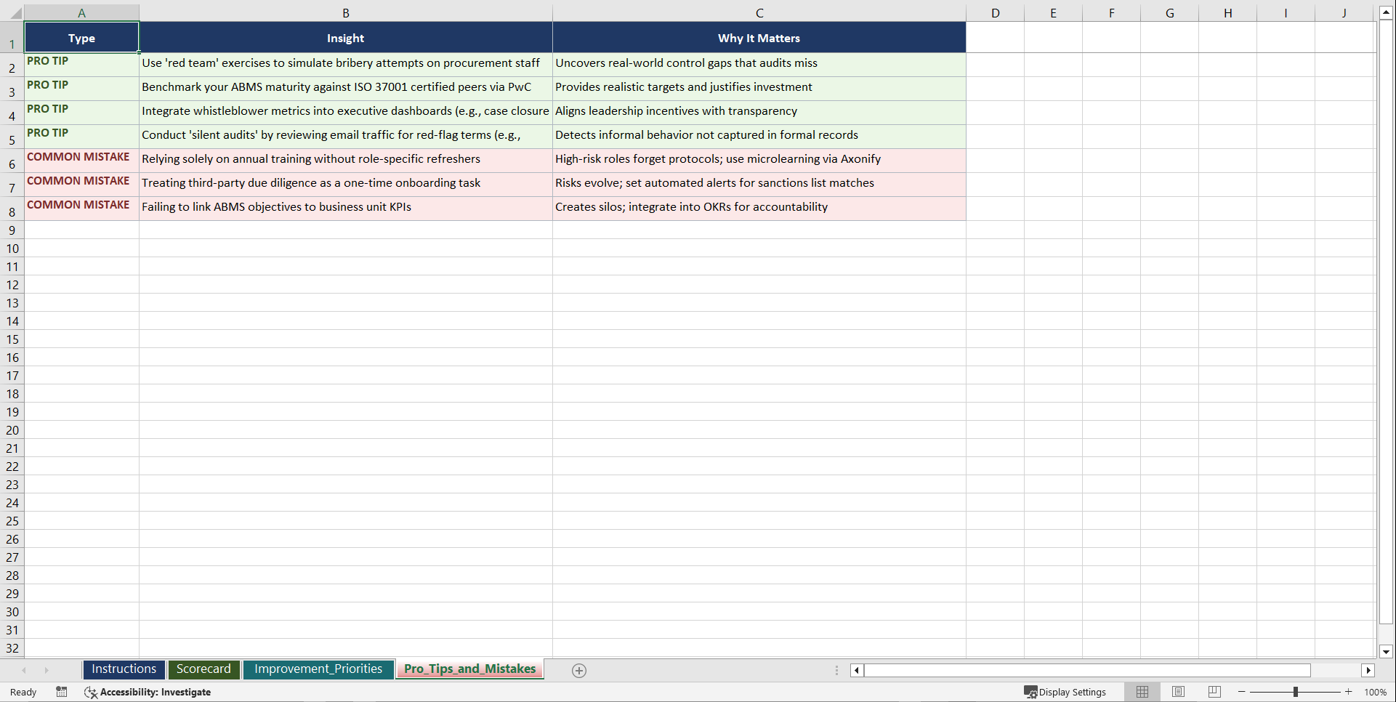Adjust the zoom level slider
Image resolution: width=1396 pixels, height=702 pixels.
tap(1296, 692)
